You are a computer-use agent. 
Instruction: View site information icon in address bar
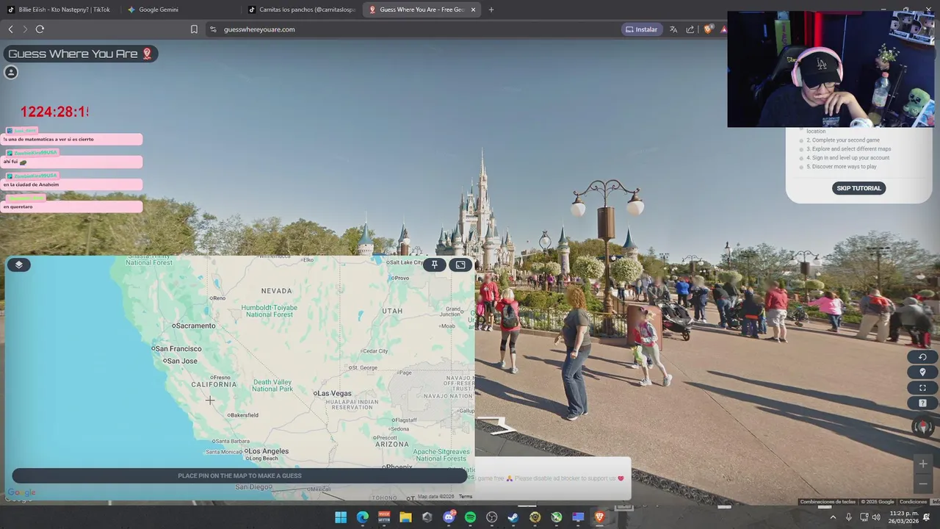pos(213,29)
